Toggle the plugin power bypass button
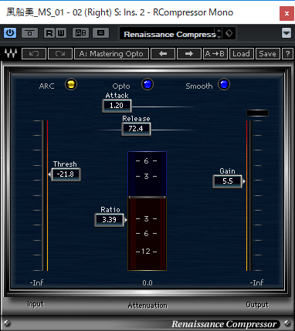Viewport: 295px width, 331px height. click(x=10, y=33)
